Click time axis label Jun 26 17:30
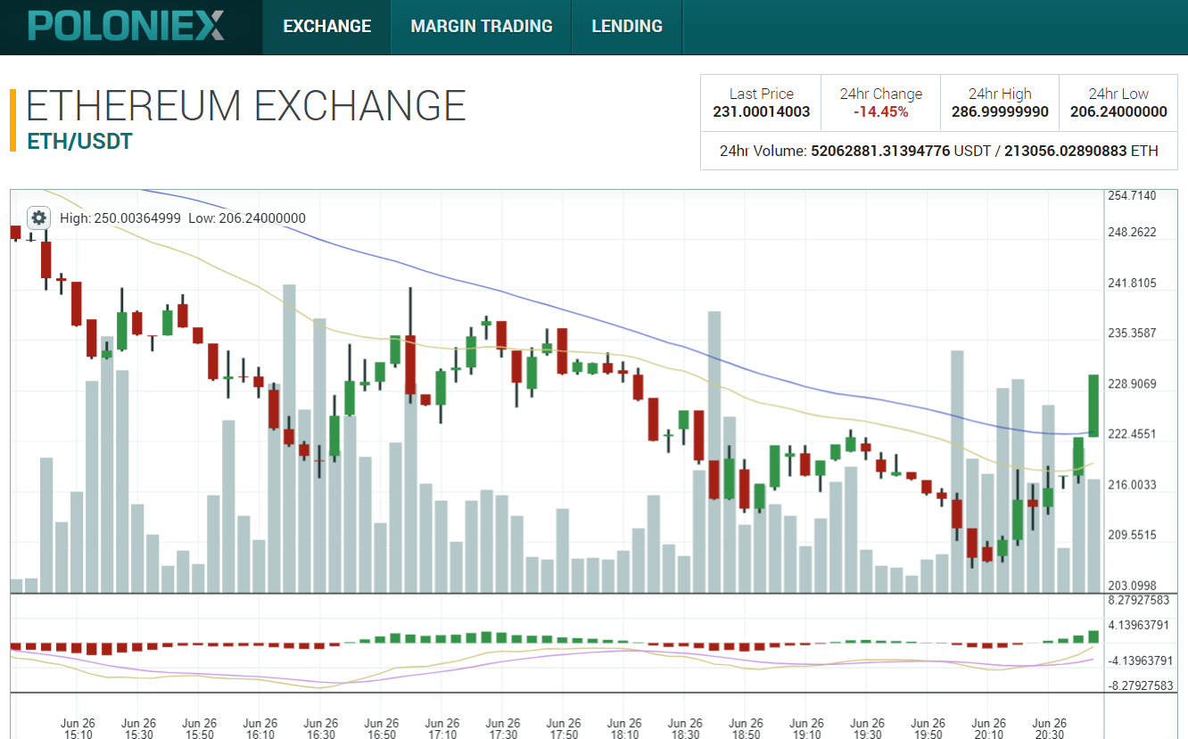Viewport: 1188px width, 739px height. pyautogui.click(x=503, y=729)
